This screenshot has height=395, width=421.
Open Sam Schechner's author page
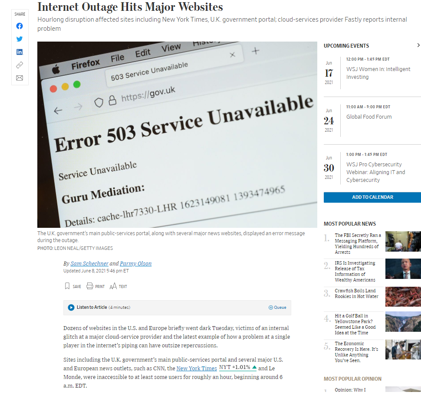click(89, 263)
